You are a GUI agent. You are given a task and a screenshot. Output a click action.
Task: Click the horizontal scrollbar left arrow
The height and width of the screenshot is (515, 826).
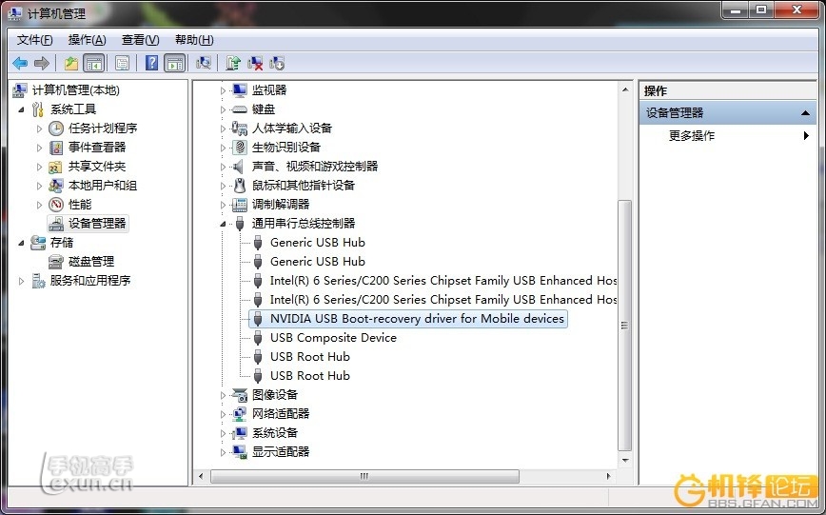point(201,476)
